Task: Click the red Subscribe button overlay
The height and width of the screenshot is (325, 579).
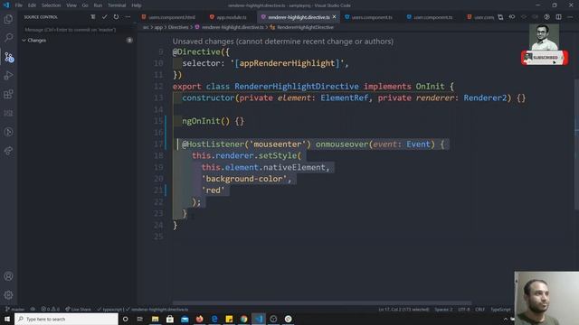Action: tap(545, 58)
